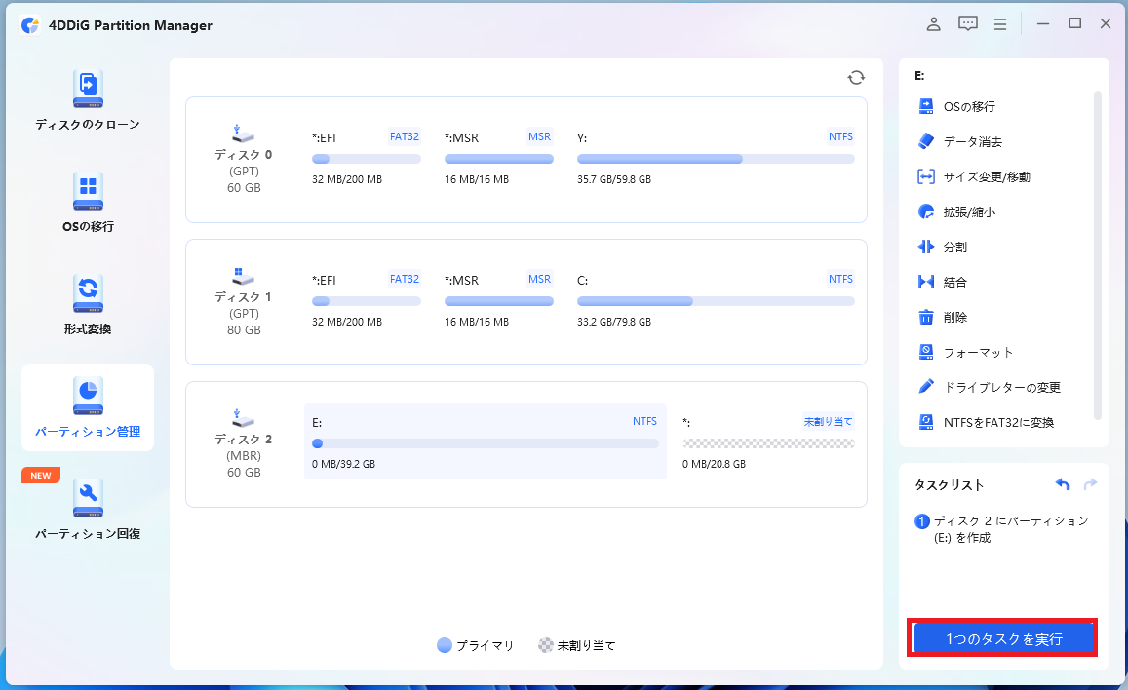Screen dimensions: 1128x690
Task: Click the NEW badge near パーティション回復
Action: (x=41, y=475)
